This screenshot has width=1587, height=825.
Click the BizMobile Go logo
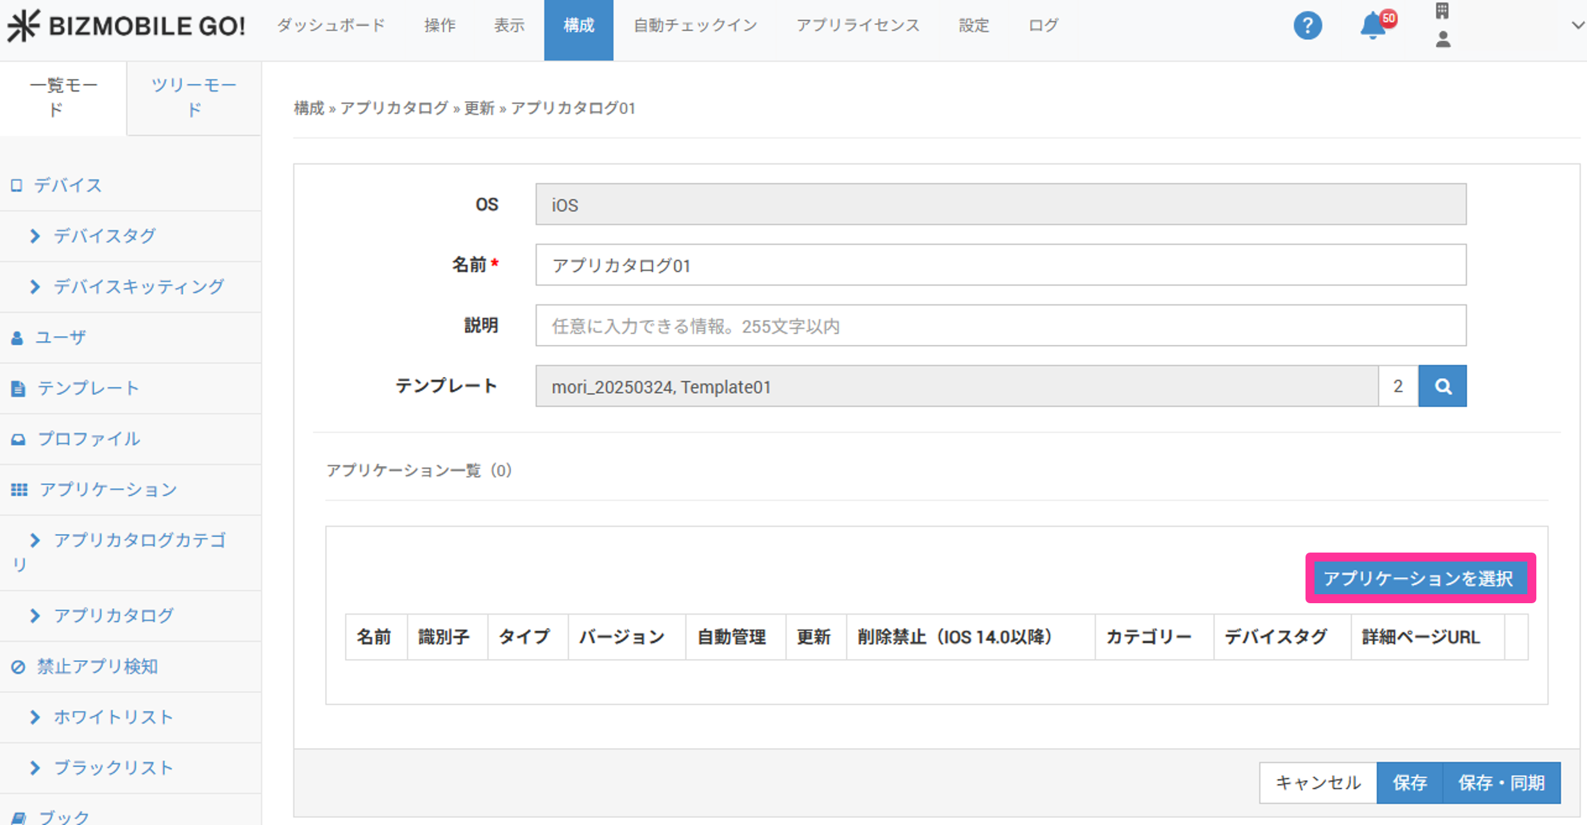click(x=126, y=26)
